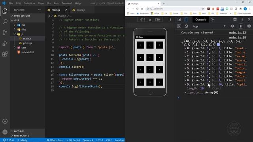253x142 pixels.
Task: Open index.html in the explorer
Action: [x=28, y=52]
